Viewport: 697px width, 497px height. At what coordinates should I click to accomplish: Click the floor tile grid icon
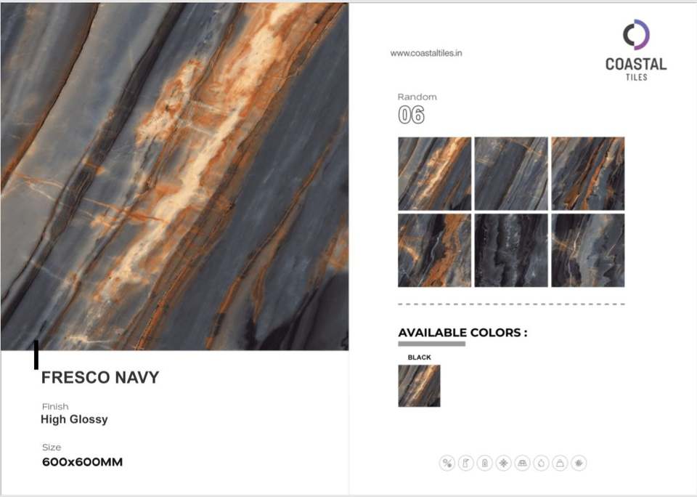[522, 463]
